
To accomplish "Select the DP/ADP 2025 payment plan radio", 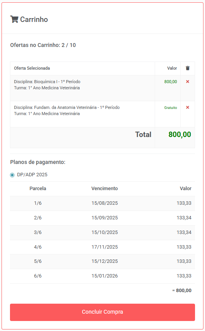I will pyautogui.click(x=12, y=175).
